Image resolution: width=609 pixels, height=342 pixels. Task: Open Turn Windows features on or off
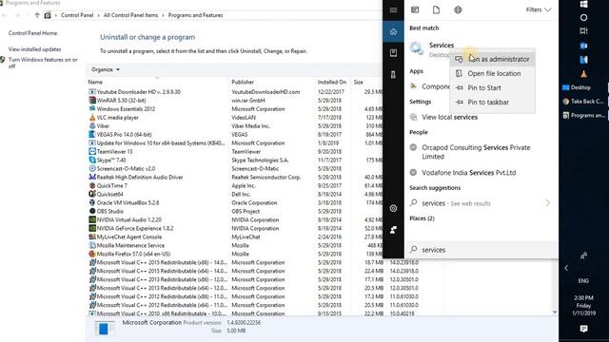tap(43, 63)
